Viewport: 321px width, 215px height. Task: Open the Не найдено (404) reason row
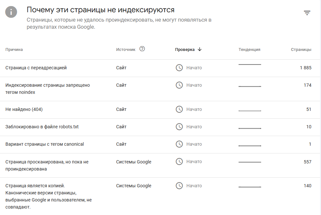coord(24,110)
